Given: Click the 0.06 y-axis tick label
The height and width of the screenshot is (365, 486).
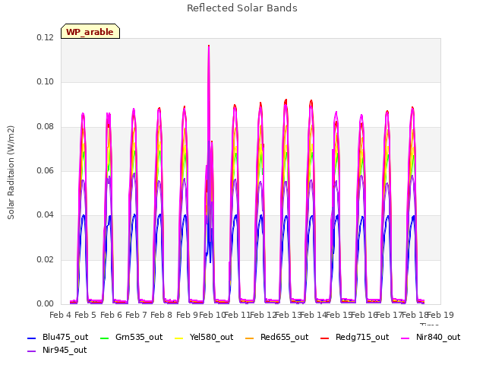Looking at the screenshot, I should pos(46,170).
